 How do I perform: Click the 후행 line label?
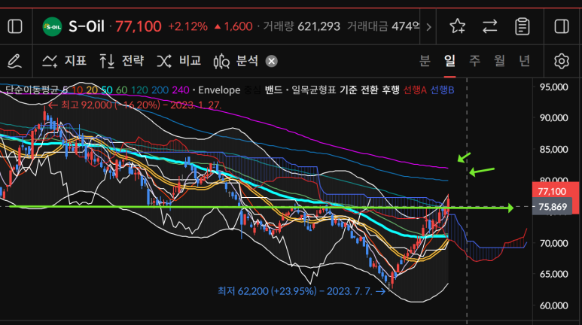tap(391, 90)
